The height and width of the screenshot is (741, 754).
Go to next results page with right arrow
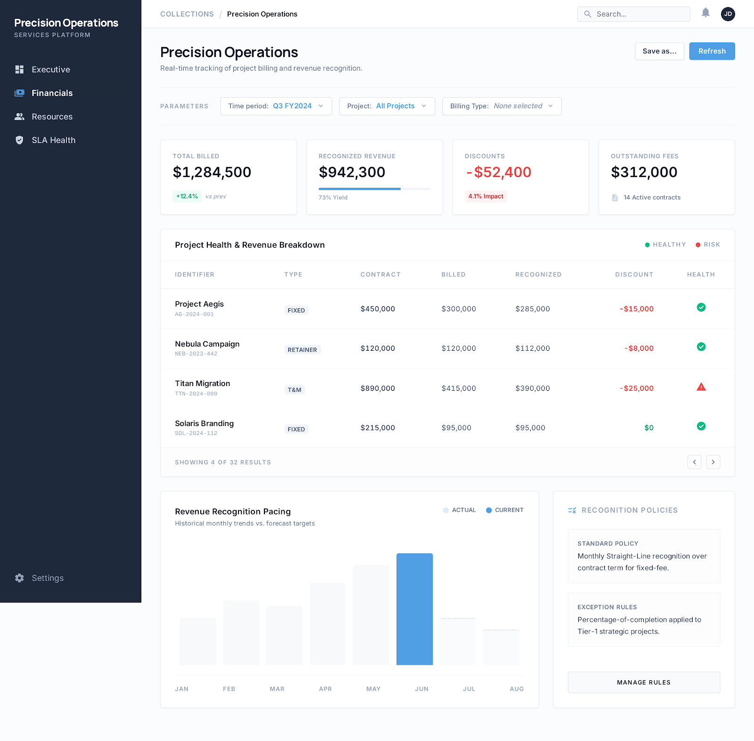pos(713,462)
